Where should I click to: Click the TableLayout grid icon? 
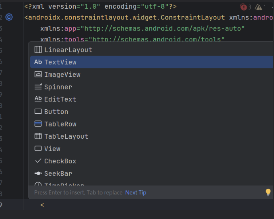(x=38, y=136)
